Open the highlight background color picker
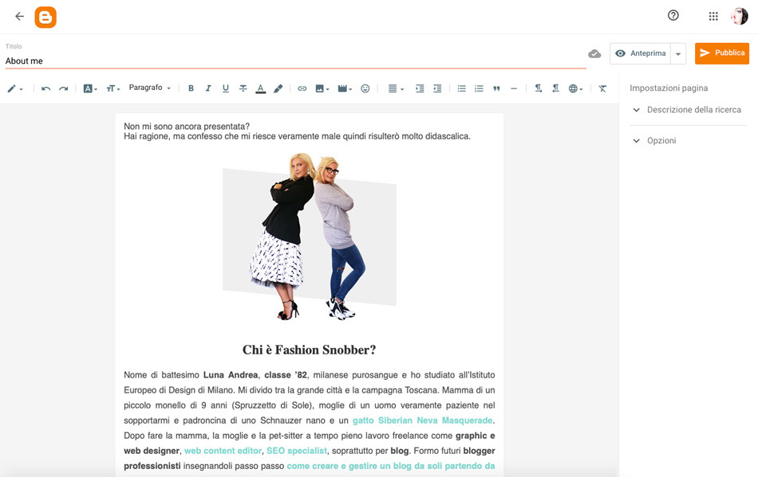The image size is (758, 477). click(278, 88)
